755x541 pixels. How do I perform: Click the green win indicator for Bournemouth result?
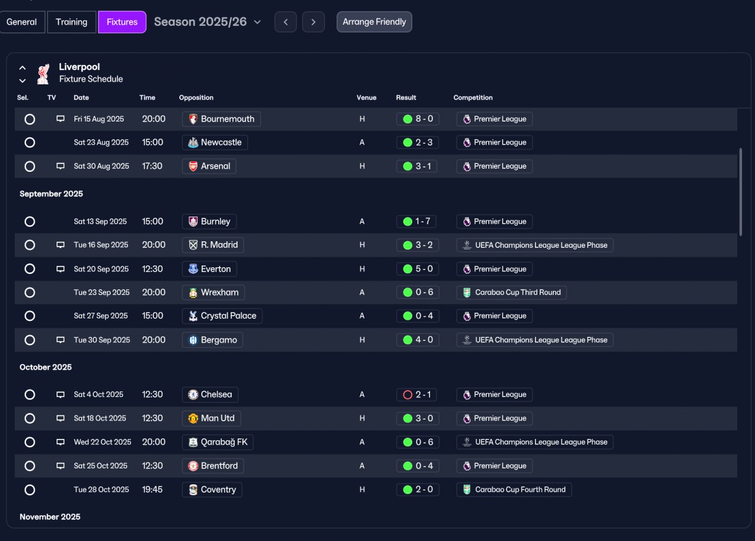[408, 119]
